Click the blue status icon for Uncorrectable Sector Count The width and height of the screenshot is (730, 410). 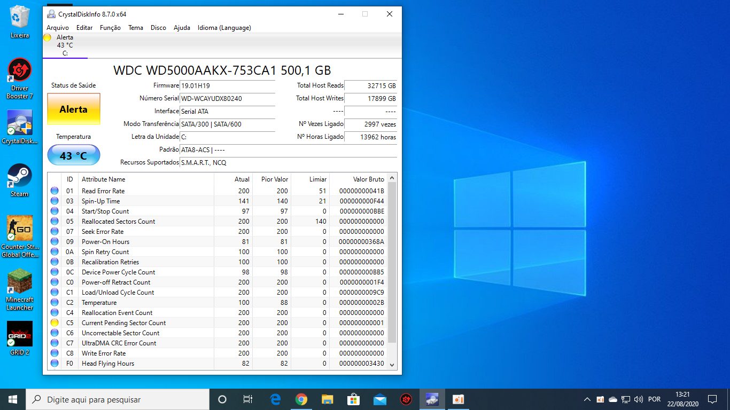[x=55, y=333]
